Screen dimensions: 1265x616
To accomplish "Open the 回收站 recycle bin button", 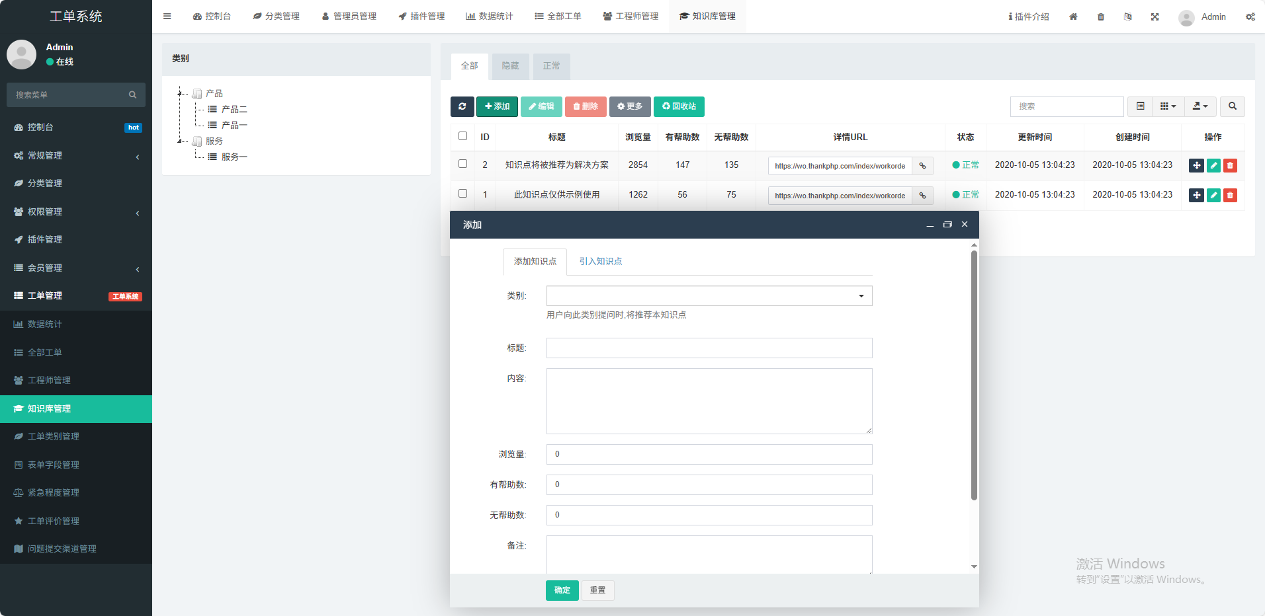I will point(679,106).
